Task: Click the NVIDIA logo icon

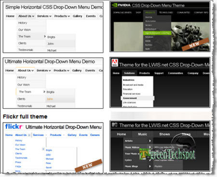Action: click(x=114, y=5)
